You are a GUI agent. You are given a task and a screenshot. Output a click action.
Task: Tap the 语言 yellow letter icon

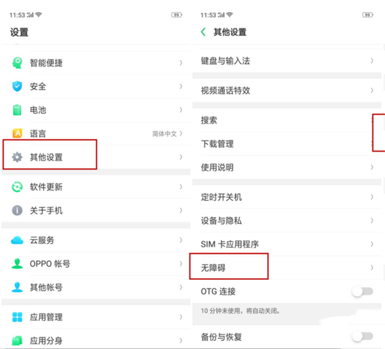click(x=17, y=134)
